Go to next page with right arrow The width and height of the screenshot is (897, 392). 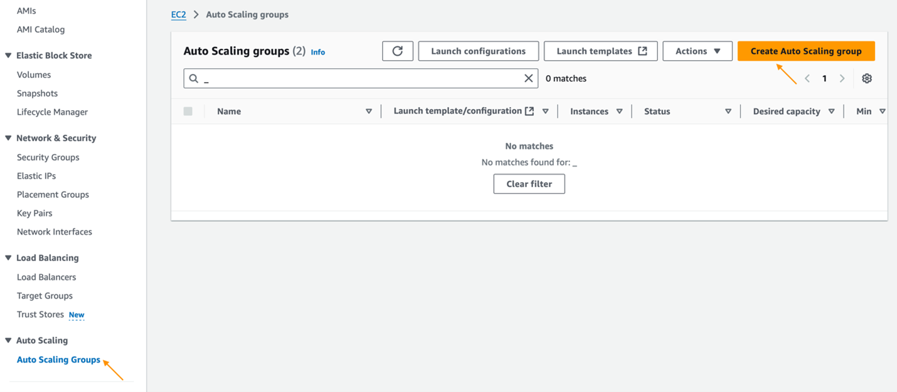coord(842,78)
